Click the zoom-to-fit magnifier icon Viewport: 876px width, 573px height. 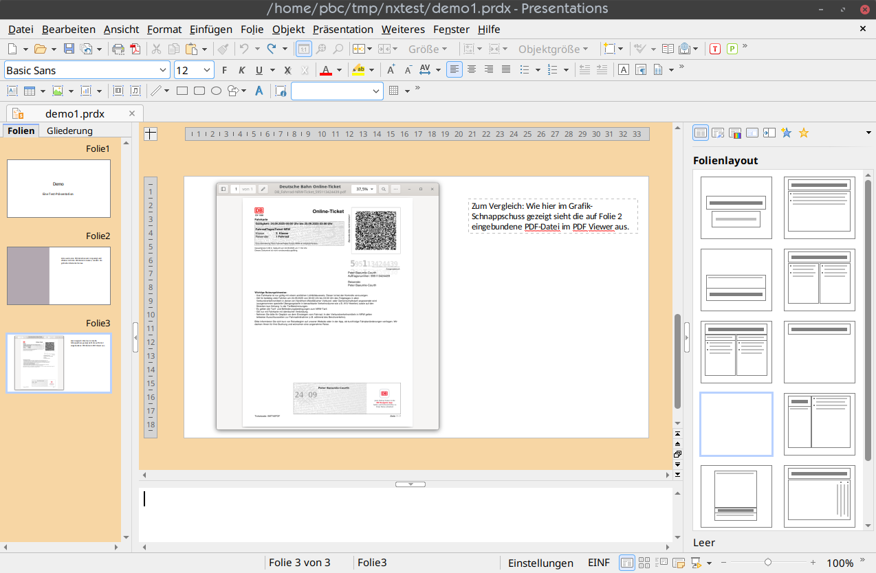click(321, 49)
